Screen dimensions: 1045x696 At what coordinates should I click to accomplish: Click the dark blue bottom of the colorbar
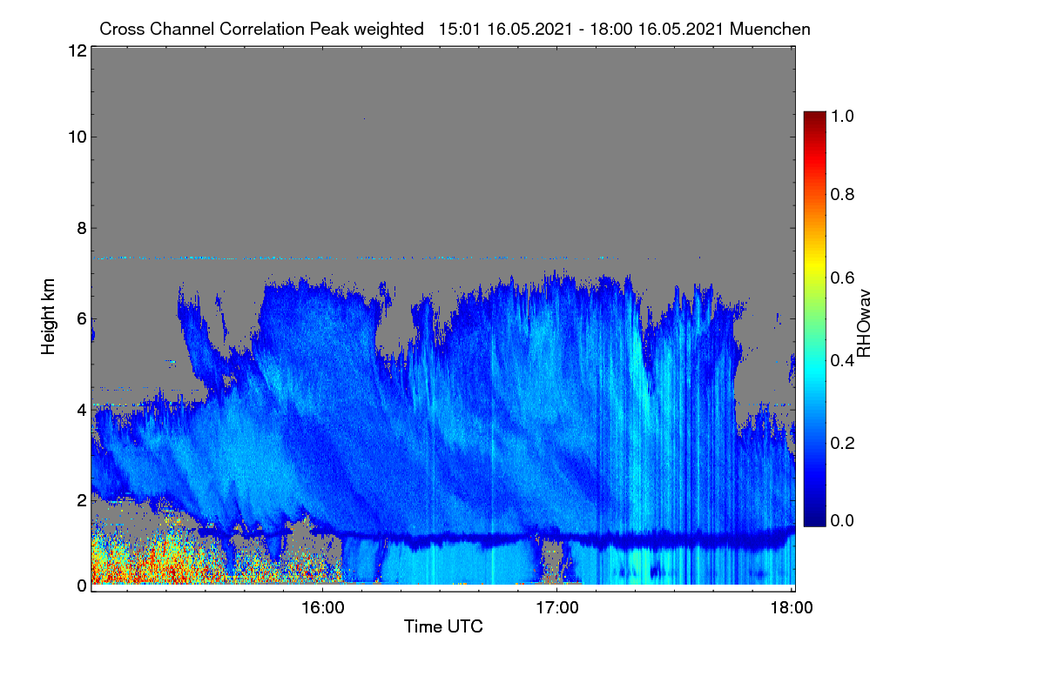tap(813, 518)
